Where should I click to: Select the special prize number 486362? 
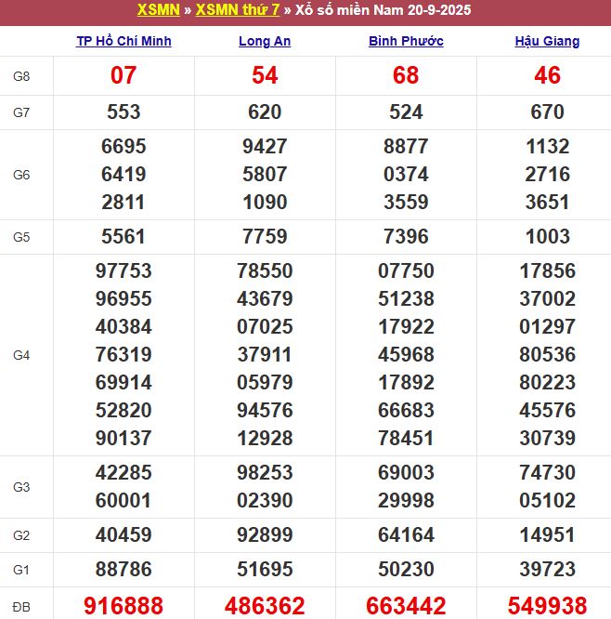click(x=265, y=606)
